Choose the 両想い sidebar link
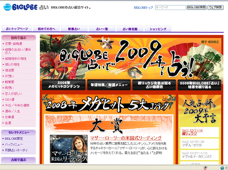 point(9,88)
